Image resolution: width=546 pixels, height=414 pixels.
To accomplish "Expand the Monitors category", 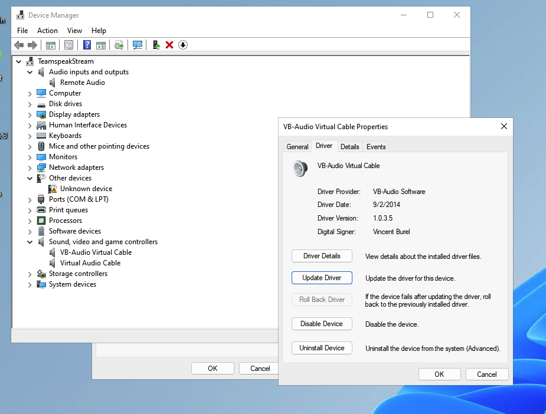I will [x=30, y=157].
